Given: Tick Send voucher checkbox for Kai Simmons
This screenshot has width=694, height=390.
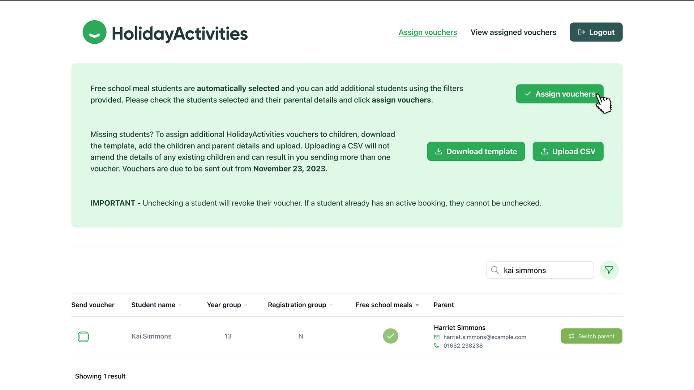Looking at the screenshot, I should point(83,337).
